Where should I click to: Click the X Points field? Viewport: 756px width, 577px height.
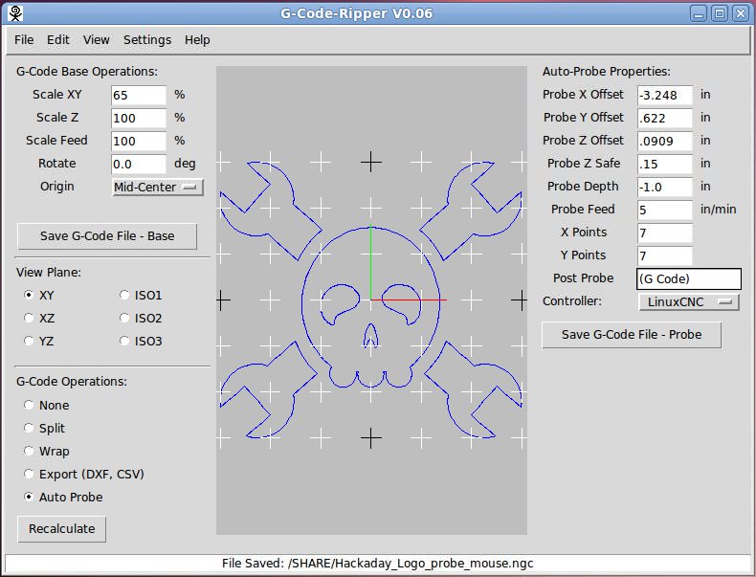pos(665,233)
